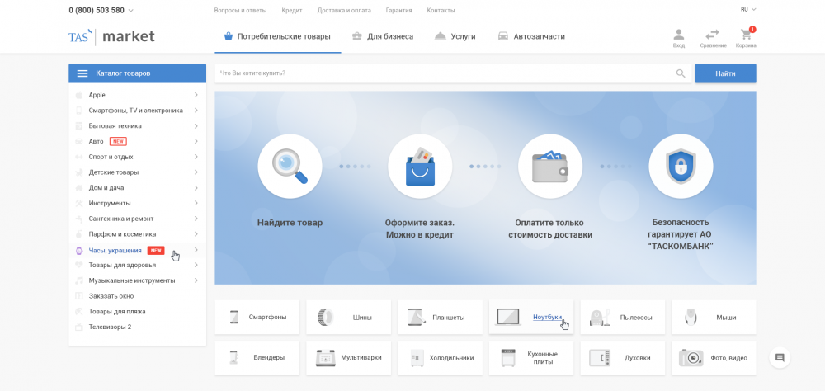Click the comparison arrows icon

(712, 35)
